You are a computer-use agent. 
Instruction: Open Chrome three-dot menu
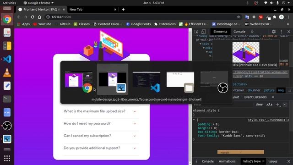click(x=288, y=17)
